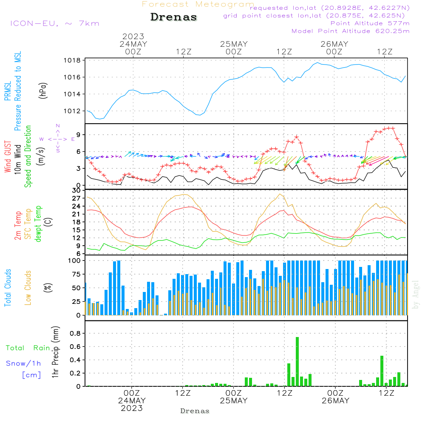The image size is (425, 425).
Task: Click the top '26MAY' date label
Action: (334, 44)
